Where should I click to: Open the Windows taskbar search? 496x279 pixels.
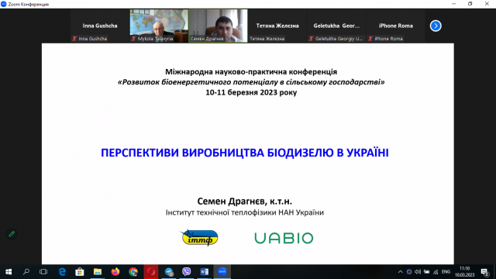pos(26,272)
